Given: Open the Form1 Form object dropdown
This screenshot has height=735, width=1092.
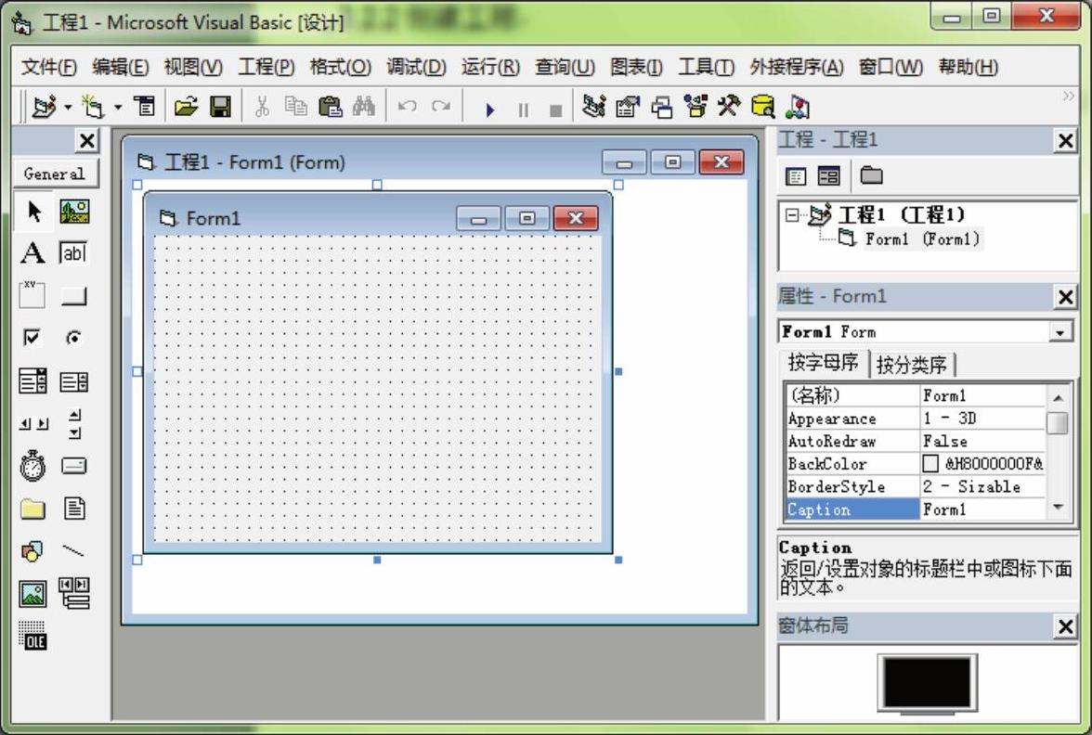Looking at the screenshot, I should coord(1060,332).
